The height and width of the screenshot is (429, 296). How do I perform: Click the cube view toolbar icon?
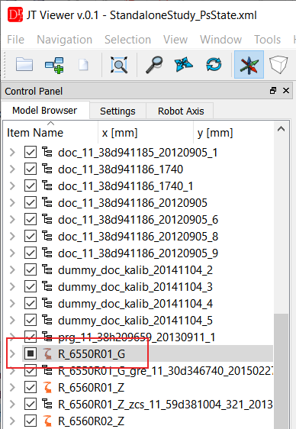278,65
